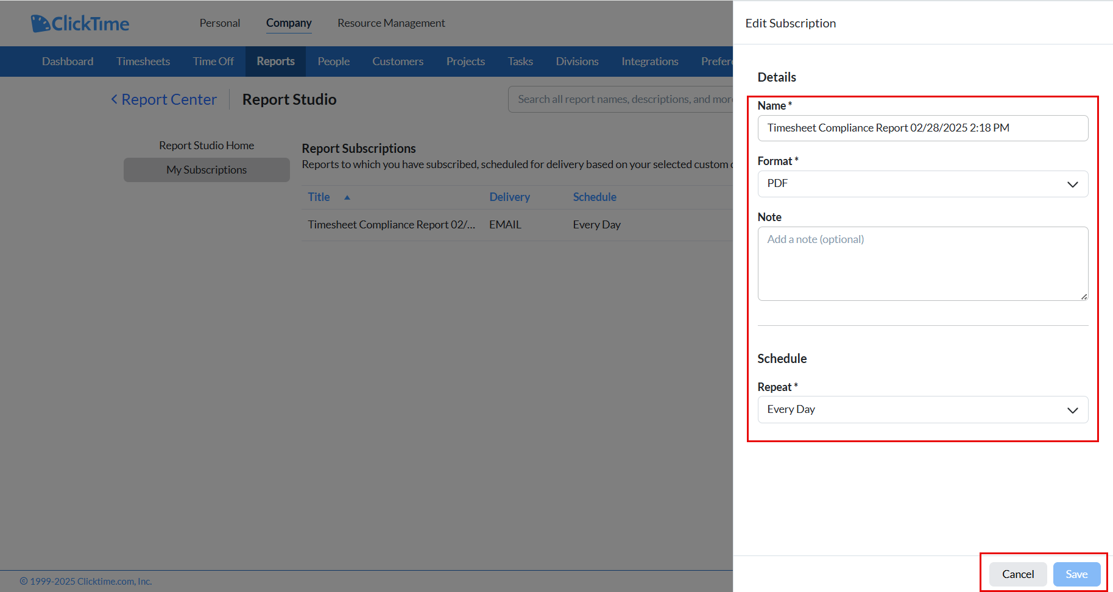Click the EMAIL delivery cell
The height and width of the screenshot is (592, 1113).
coord(505,225)
